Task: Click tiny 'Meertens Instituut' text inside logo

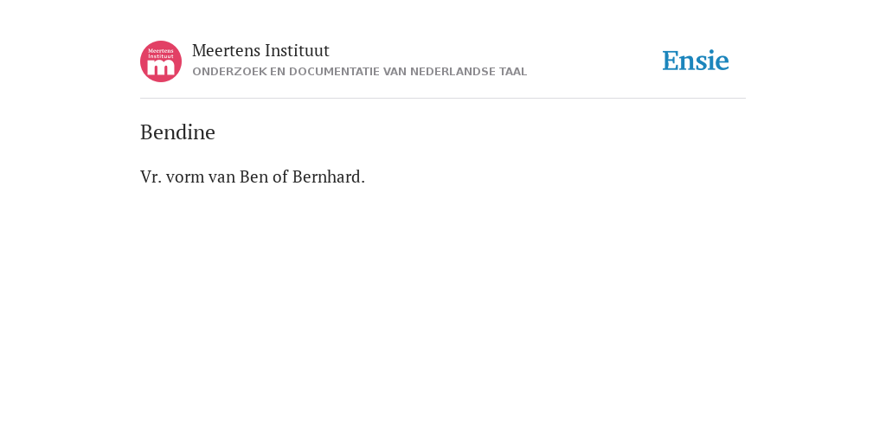Action: (x=161, y=54)
